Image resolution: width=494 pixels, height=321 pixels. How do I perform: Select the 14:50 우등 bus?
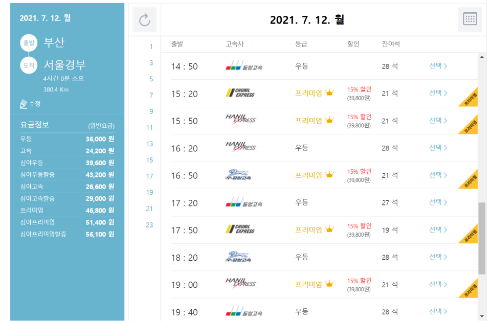point(438,66)
